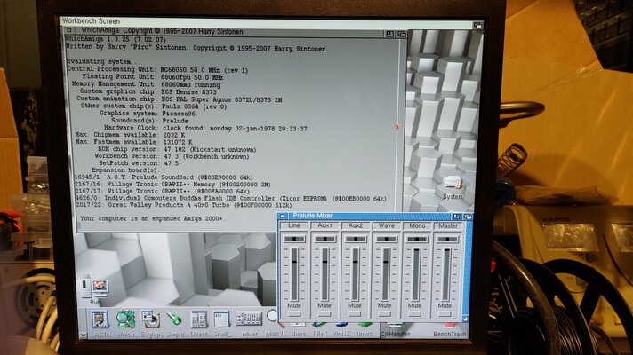Open the Shell dock icon

(x=223, y=319)
